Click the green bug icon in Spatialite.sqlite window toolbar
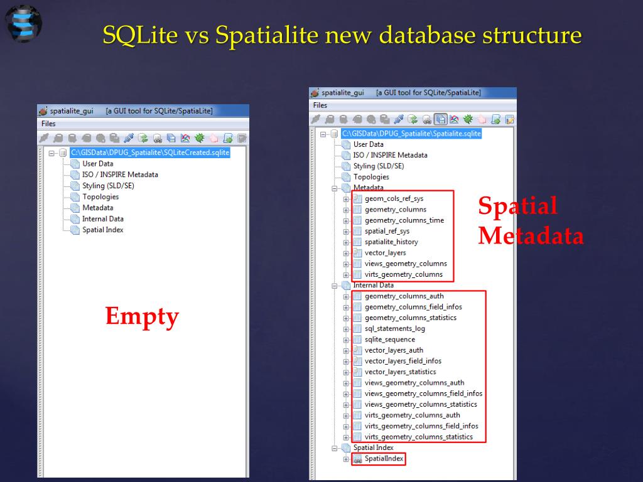643x482 pixels. click(x=468, y=119)
